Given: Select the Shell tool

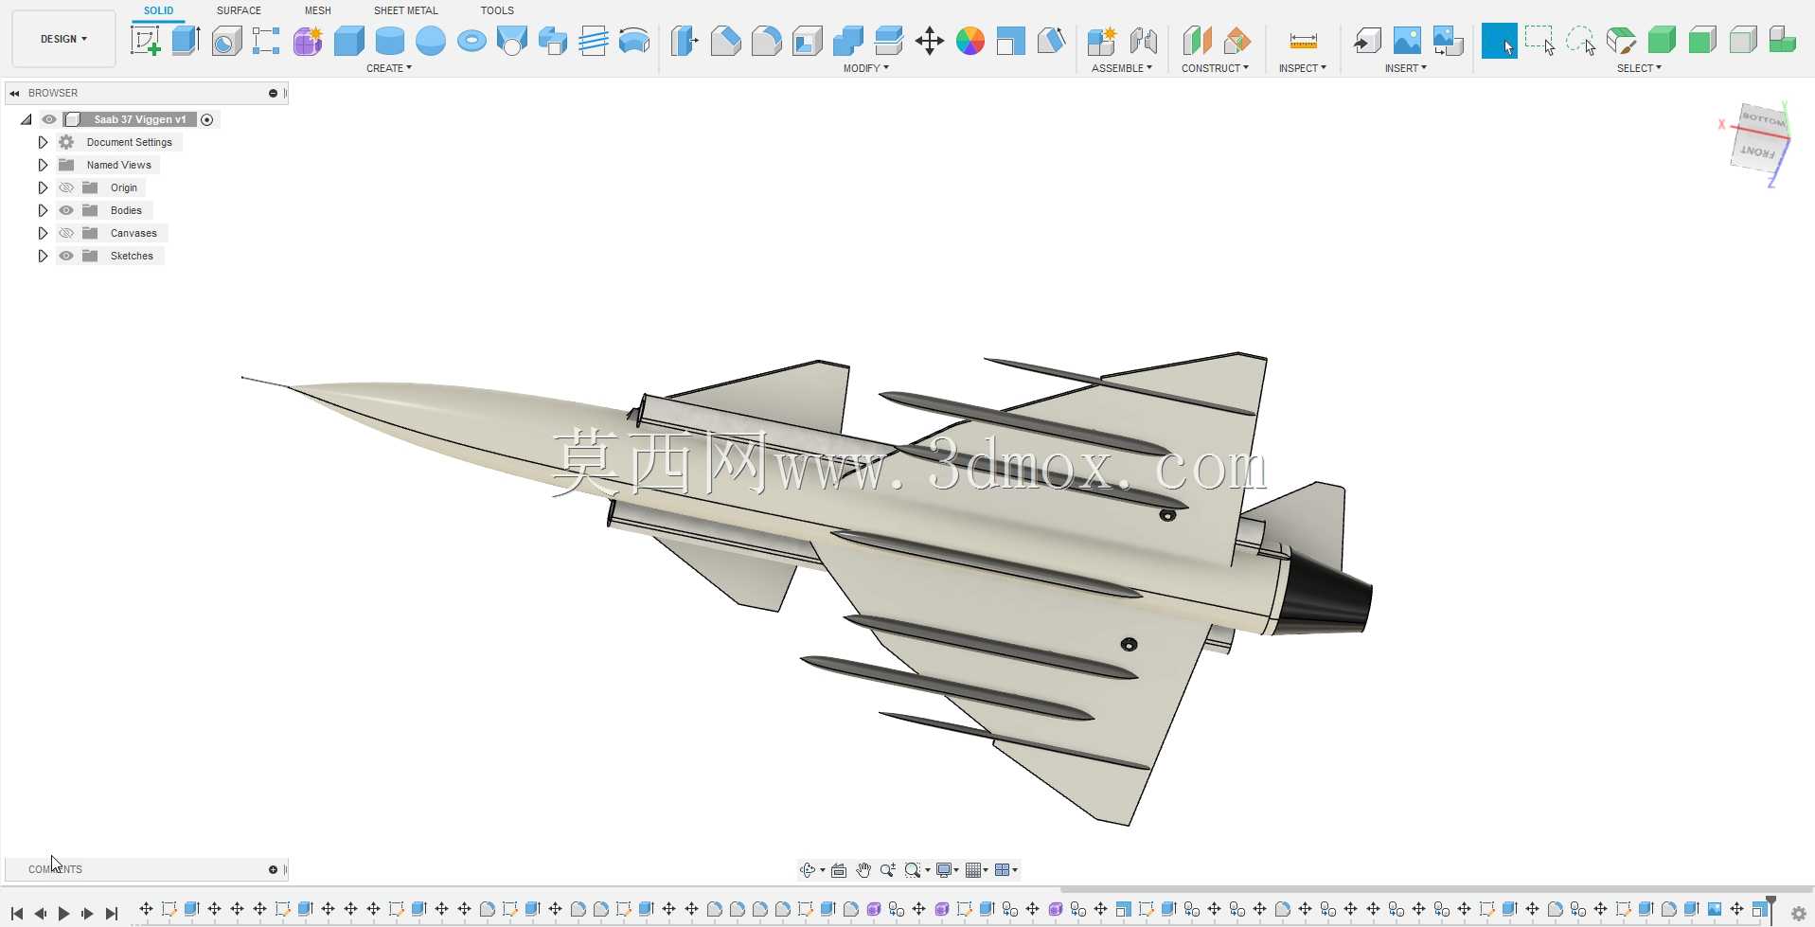Looking at the screenshot, I should tap(807, 41).
